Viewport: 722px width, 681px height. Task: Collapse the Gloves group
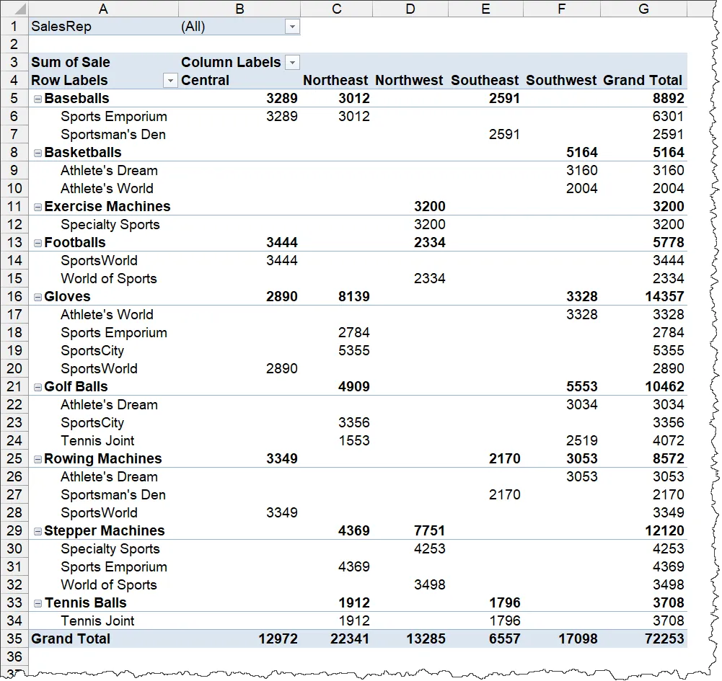click(x=38, y=297)
